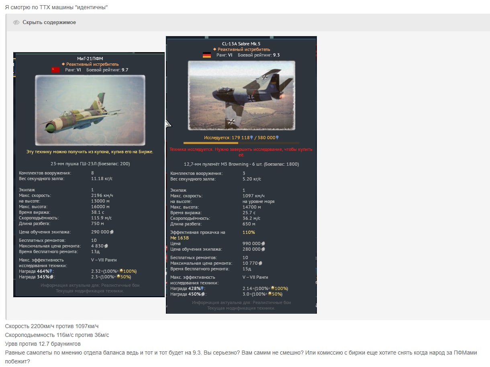Click the line "Скорость 2200км/ч против 1097км/ч"
The height and width of the screenshot is (367, 490).
pyautogui.click(x=52, y=326)
